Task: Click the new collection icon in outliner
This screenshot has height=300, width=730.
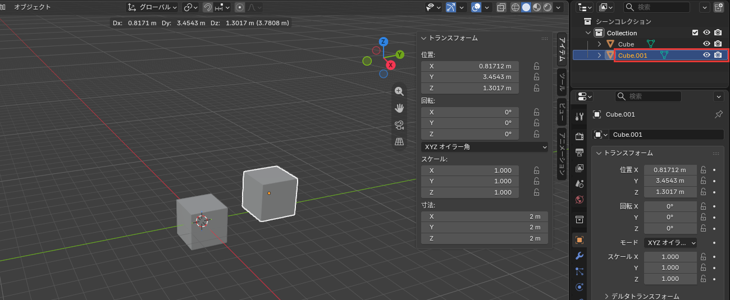Action: (x=719, y=7)
